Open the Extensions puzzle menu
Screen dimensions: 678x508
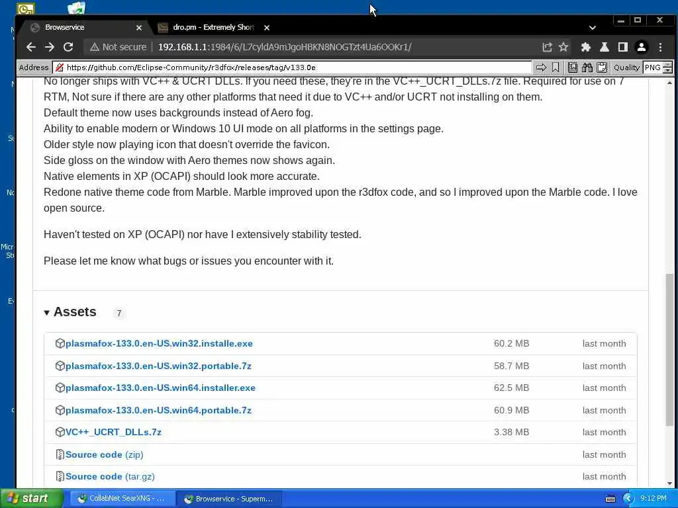pos(586,47)
